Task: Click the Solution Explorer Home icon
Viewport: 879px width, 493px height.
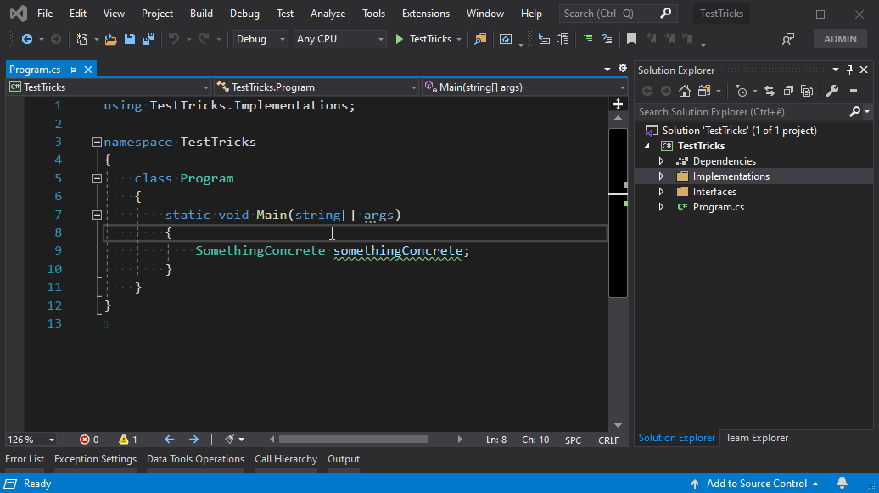Action: pos(685,91)
